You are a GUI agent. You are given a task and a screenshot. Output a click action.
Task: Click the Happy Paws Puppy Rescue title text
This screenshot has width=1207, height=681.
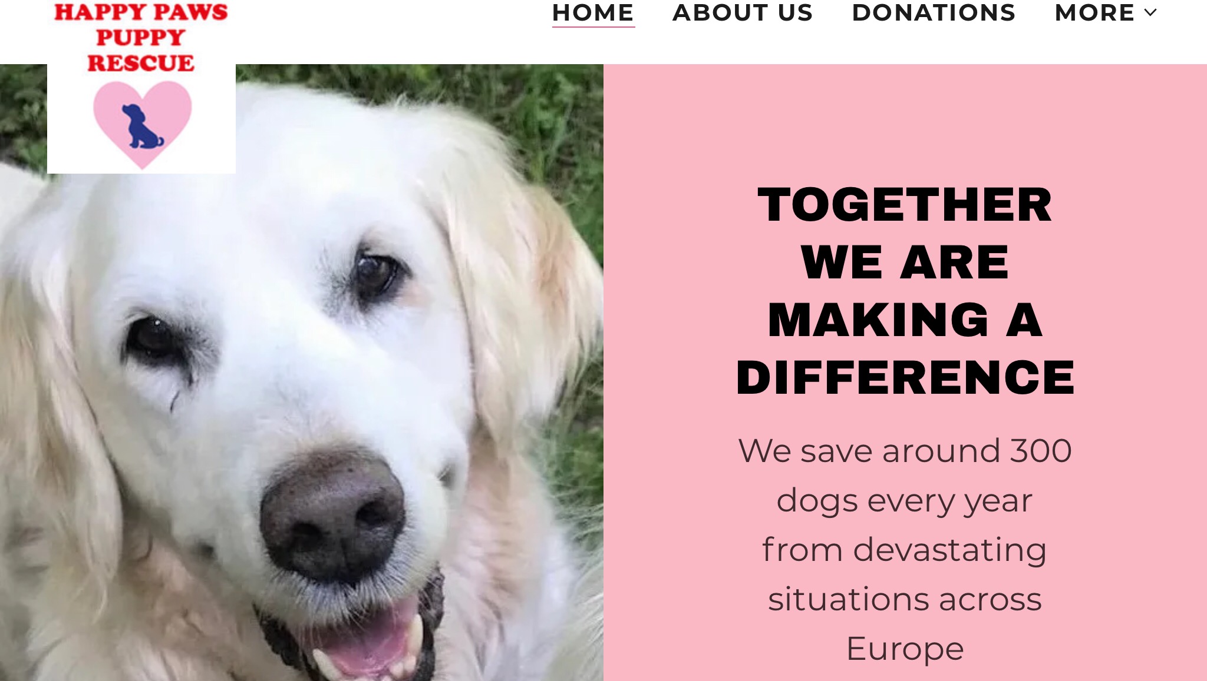[x=141, y=37]
